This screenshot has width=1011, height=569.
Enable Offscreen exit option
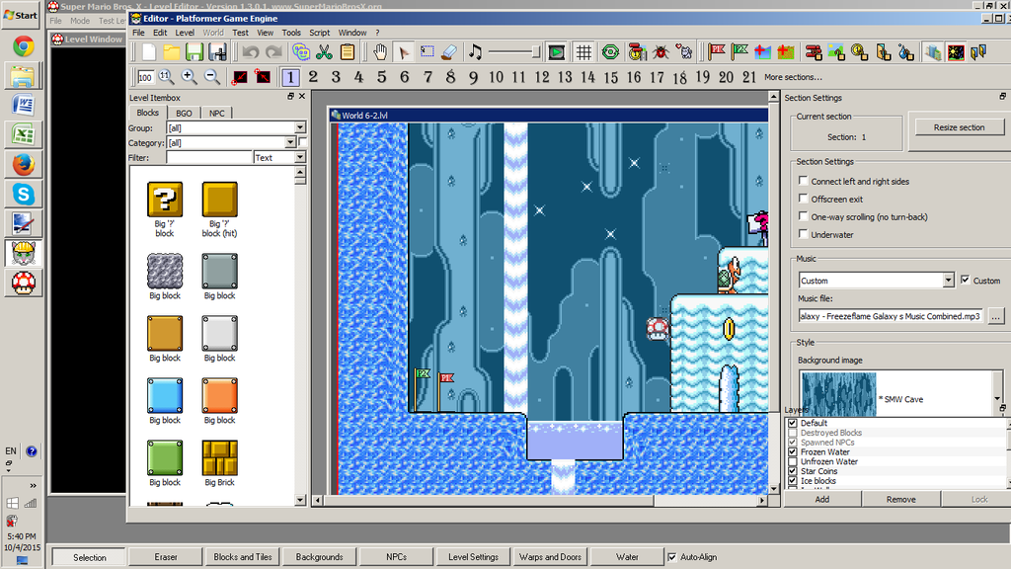click(x=803, y=198)
